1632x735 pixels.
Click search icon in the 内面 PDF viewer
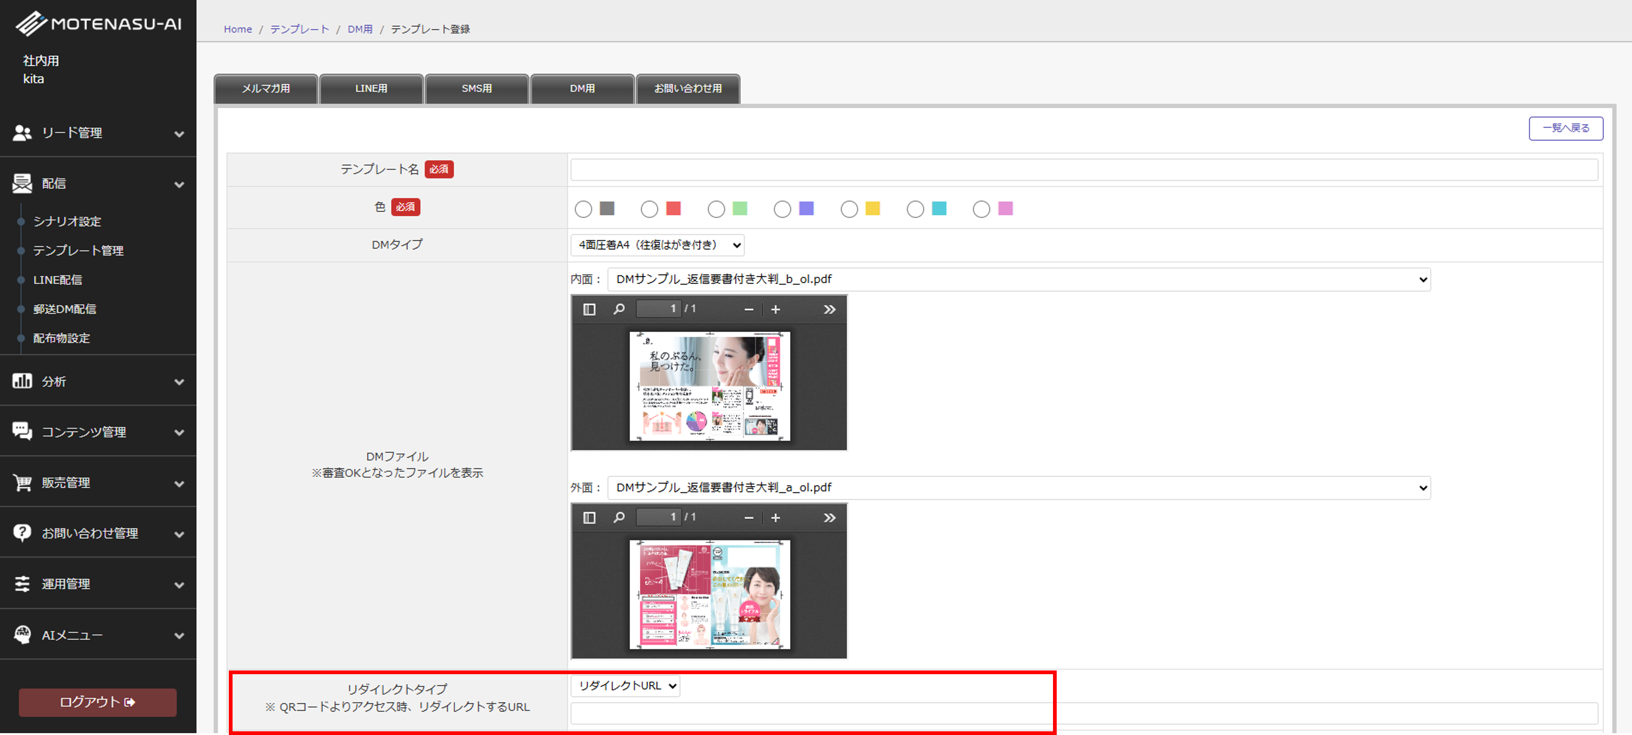pyautogui.click(x=619, y=309)
